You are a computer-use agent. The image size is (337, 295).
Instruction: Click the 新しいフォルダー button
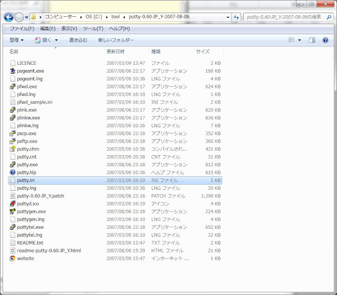coord(116,40)
